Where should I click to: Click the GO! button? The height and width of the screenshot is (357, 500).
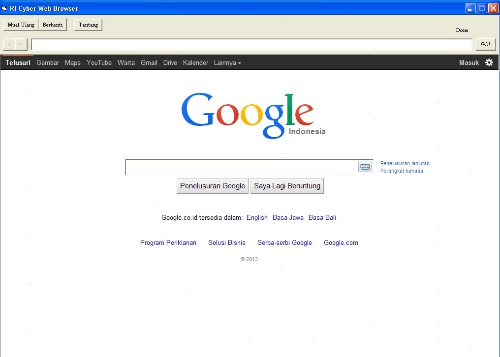486,44
